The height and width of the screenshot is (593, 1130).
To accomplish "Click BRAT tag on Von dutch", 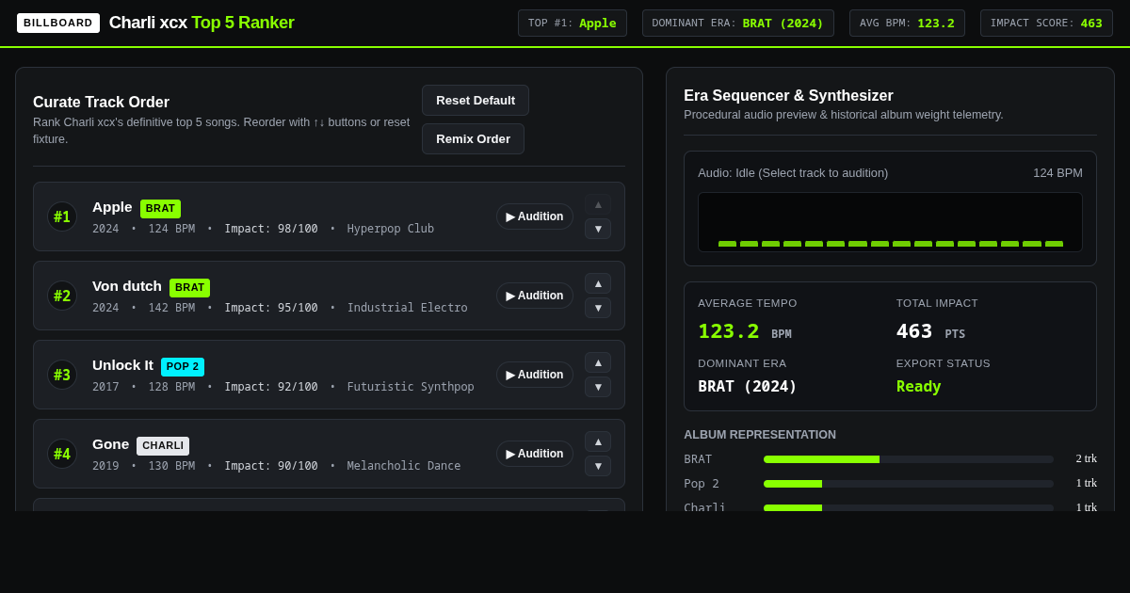I will (189, 287).
